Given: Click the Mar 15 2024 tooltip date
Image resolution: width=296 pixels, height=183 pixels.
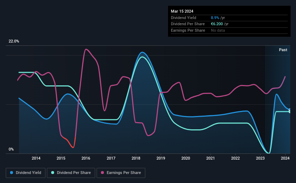Looking at the screenshot, I should coord(182,11).
